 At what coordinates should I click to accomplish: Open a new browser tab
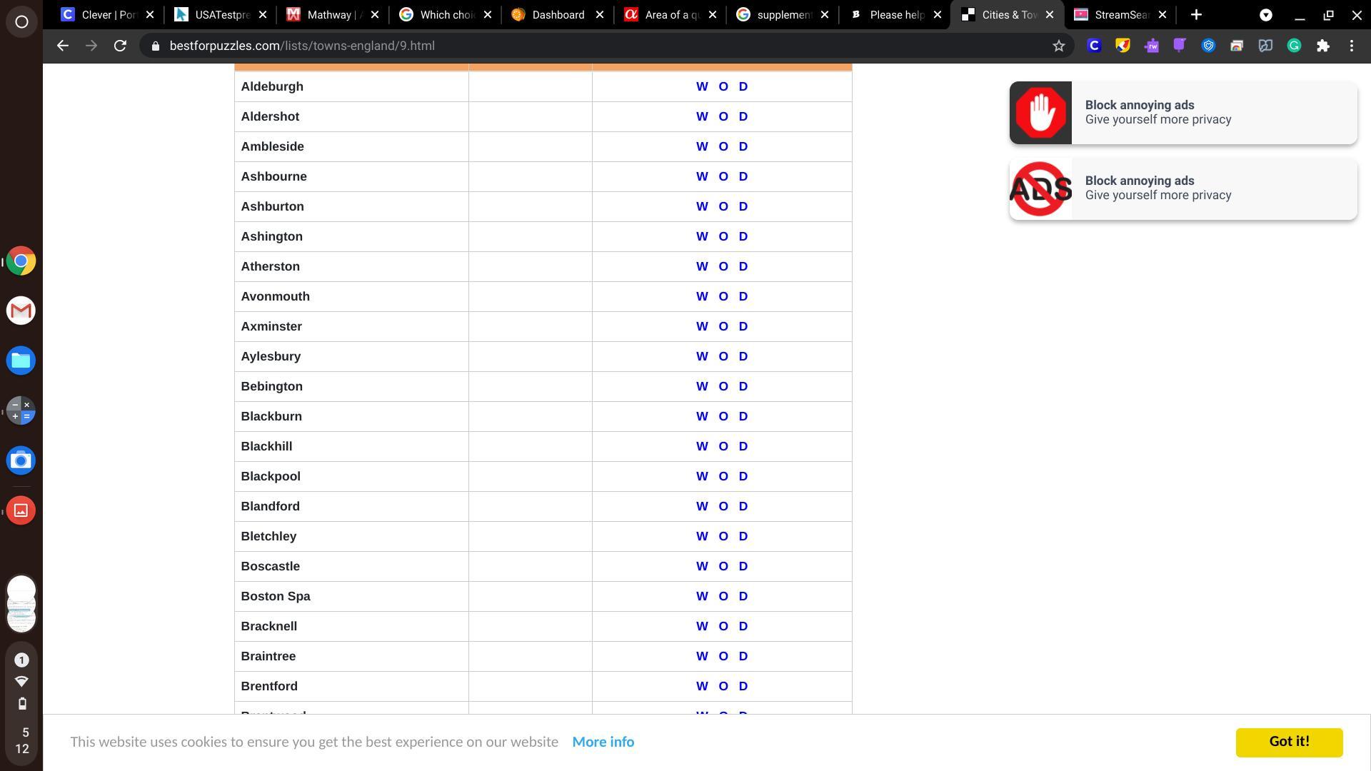(1196, 14)
